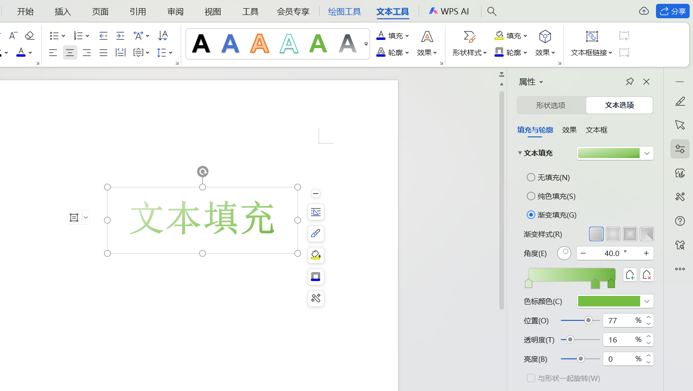693x391 pixels.
Task: Open the fill color bucket tool next to text
Action: 315,255
